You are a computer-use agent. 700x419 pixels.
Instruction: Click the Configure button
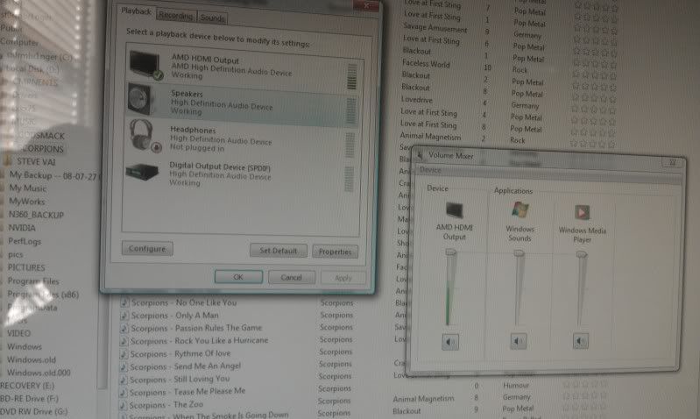[x=147, y=249]
